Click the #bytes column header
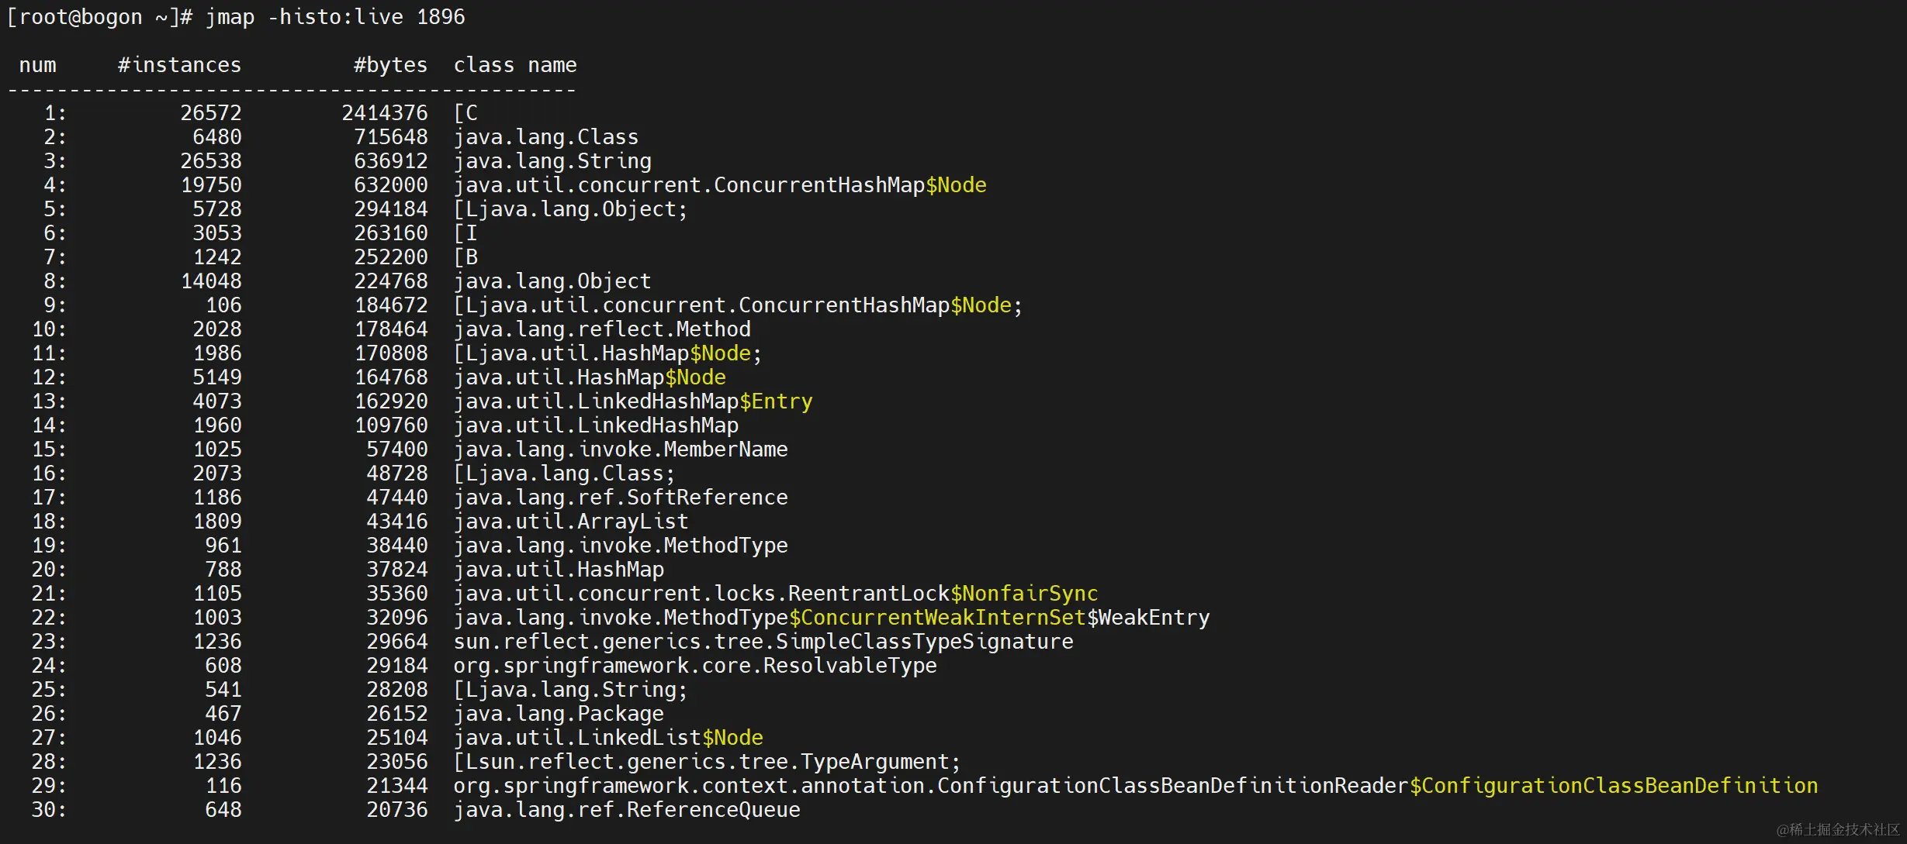Viewport: 1907px width, 844px height. point(390,65)
